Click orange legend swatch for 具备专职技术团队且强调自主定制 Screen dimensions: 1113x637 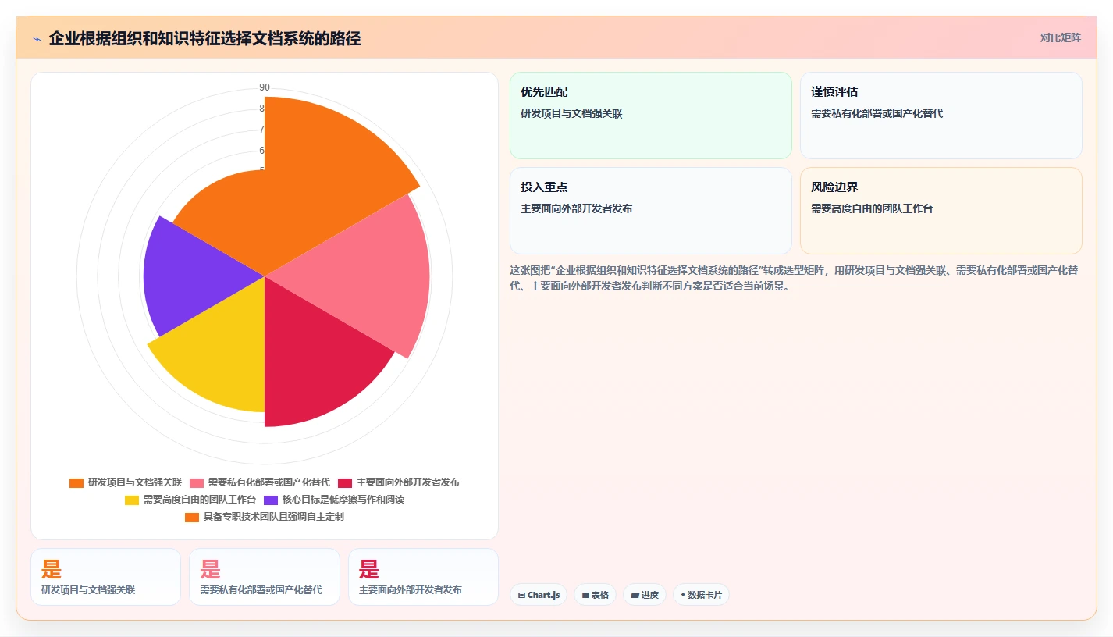[x=192, y=517]
